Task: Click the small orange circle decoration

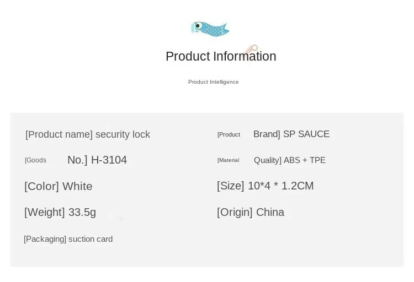Action: (x=254, y=48)
